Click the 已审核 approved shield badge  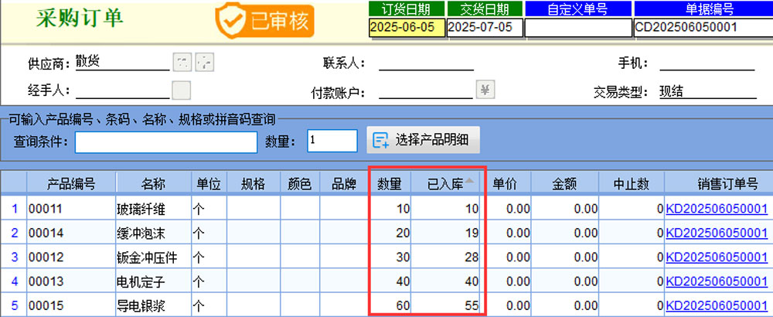coord(265,20)
